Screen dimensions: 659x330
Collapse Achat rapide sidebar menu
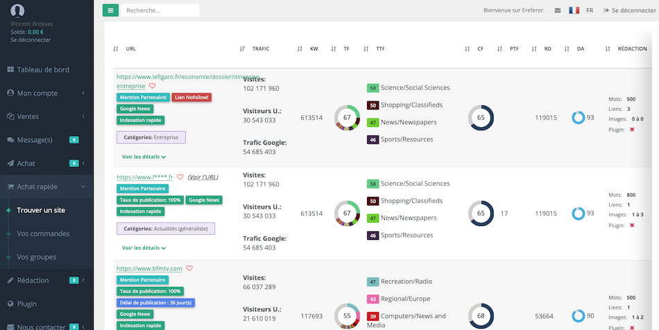coord(46,186)
